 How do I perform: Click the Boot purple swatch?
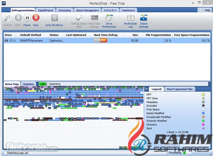(x=203, y=128)
